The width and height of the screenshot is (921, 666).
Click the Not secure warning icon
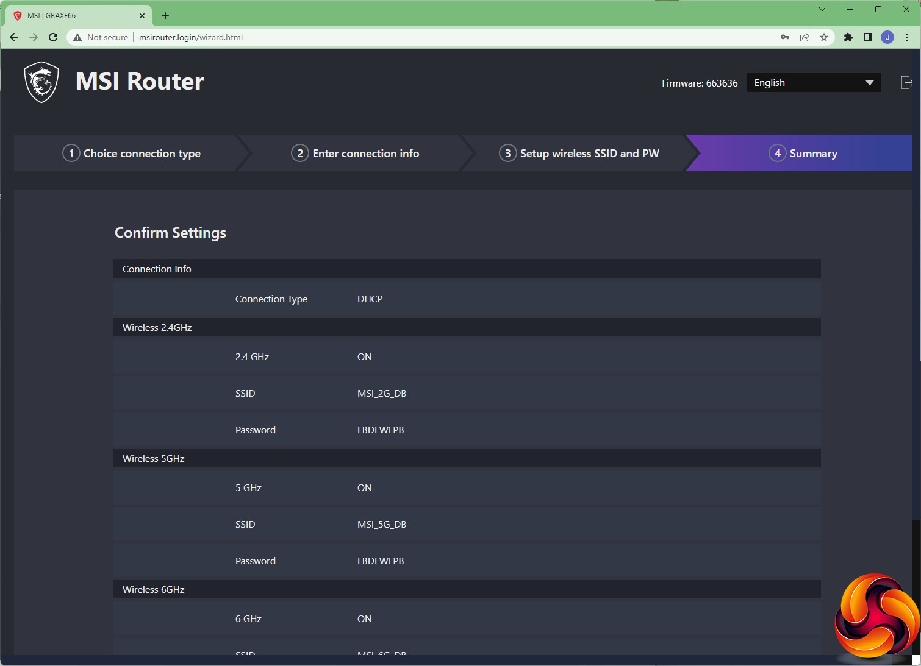(x=77, y=37)
